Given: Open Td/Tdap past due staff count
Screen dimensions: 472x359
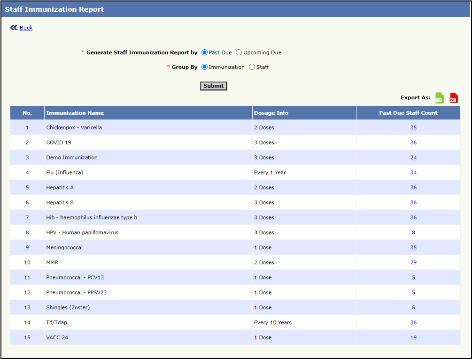Looking at the screenshot, I should tap(413, 322).
